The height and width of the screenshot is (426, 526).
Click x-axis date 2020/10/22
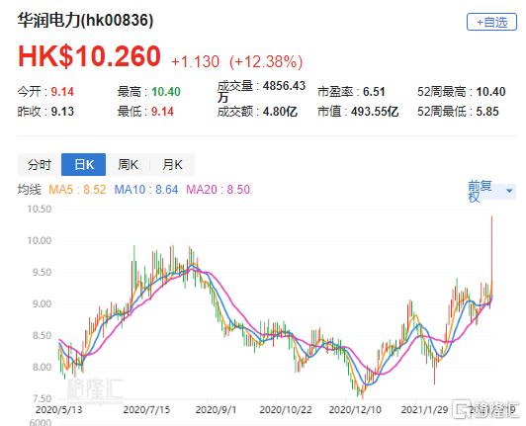click(x=286, y=409)
